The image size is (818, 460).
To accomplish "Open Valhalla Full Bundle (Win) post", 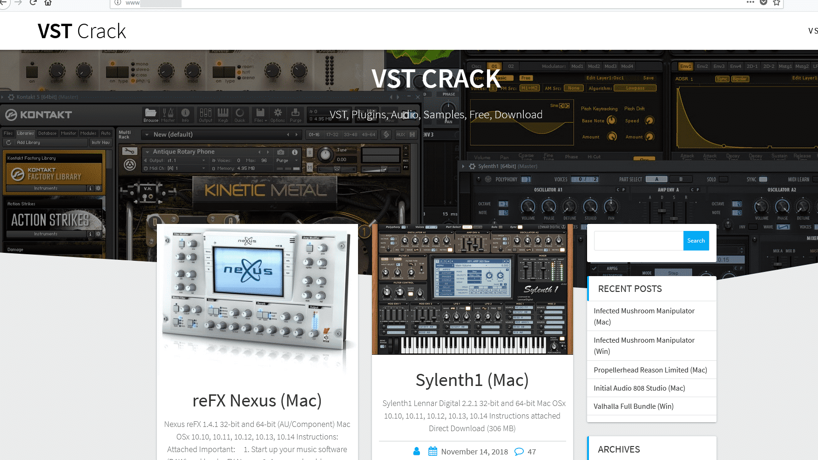I will tap(634, 406).
